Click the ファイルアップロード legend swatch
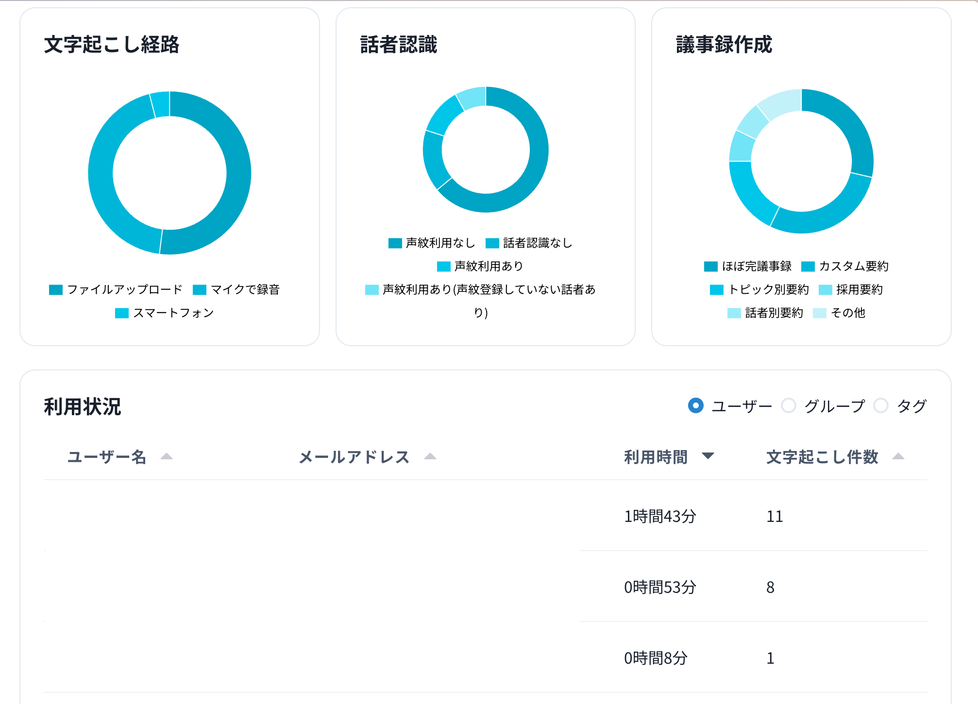Viewport: 978px width, 704px height. [x=55, y=290]
